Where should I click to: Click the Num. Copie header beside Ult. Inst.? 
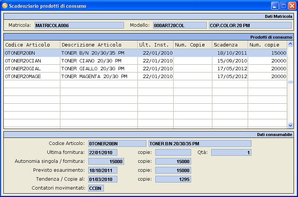(x=193, y=45)
